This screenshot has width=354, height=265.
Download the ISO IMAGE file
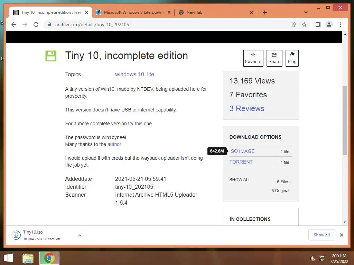[242, 151]
